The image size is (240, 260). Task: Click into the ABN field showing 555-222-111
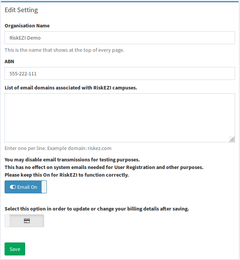pos(120,73)
